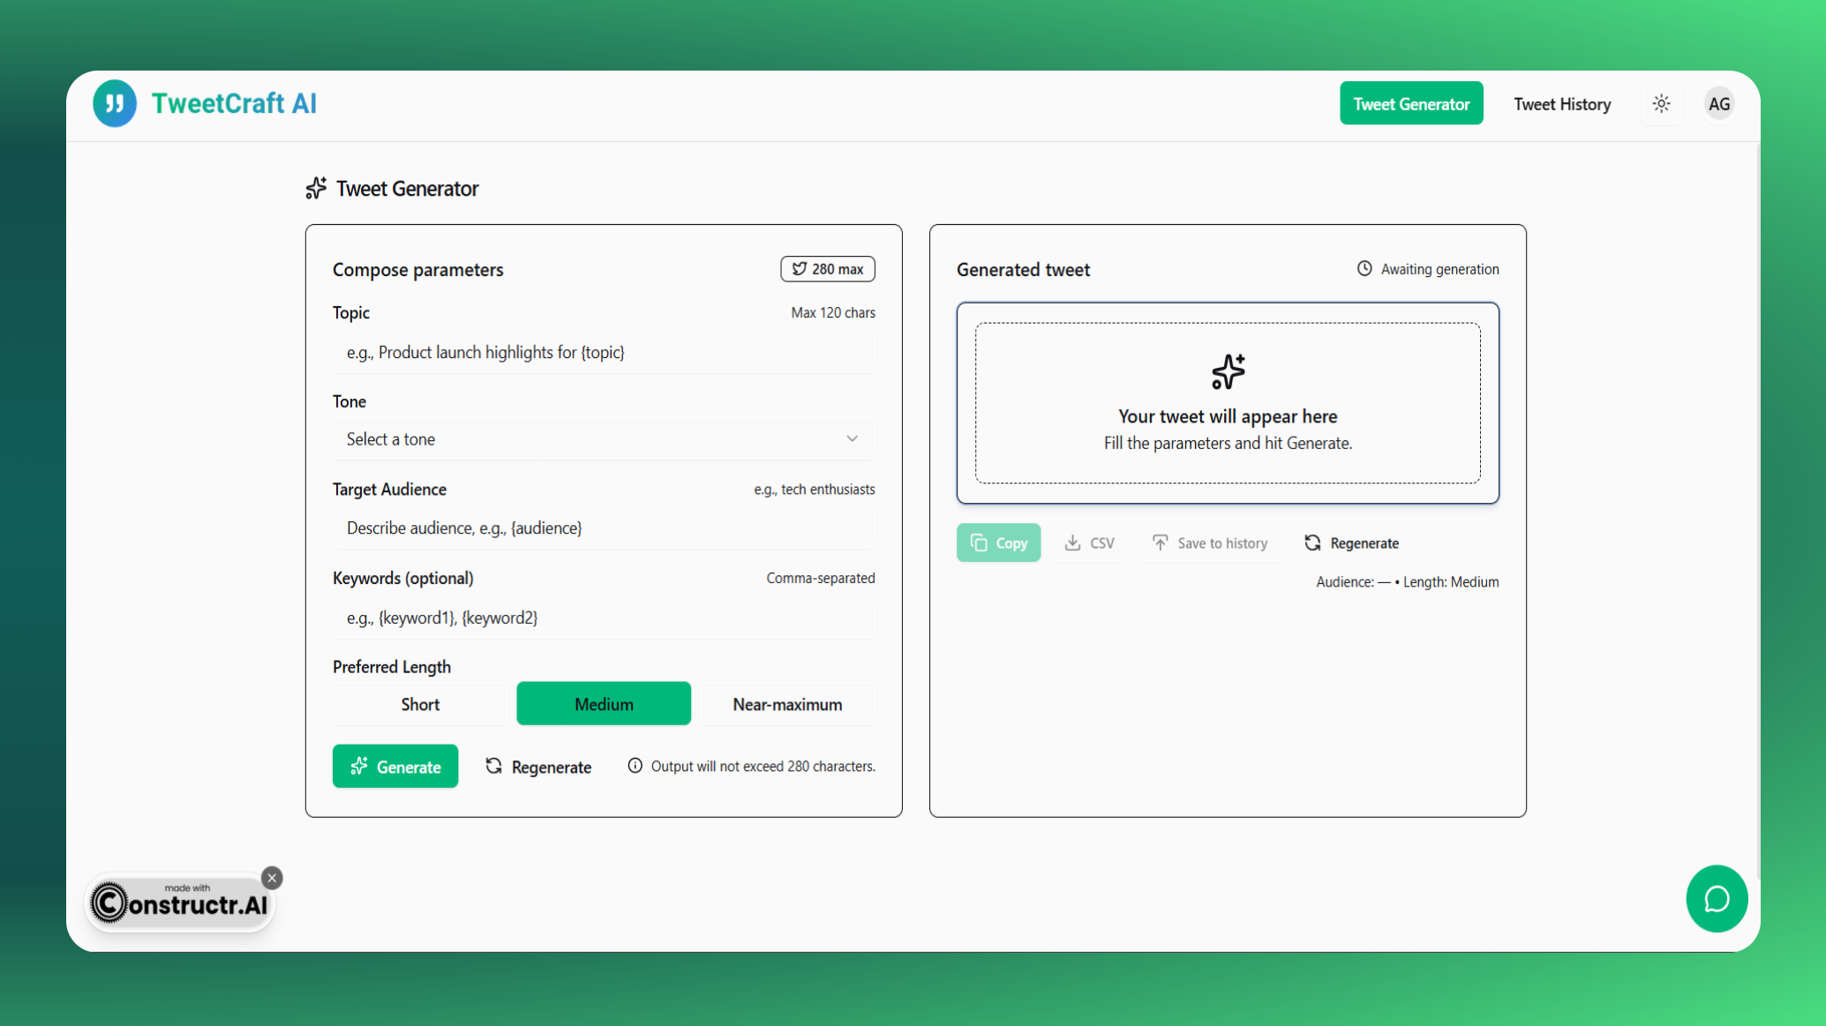The height and width of the screenshot is (1026, 1826).
Task: Choose Near-maximum preferred length
Action: (x=787, y=704)
